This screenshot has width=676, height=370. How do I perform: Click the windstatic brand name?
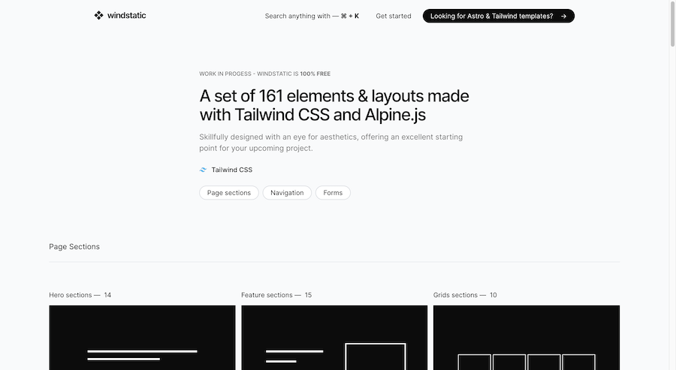click(x=126, y=16)
